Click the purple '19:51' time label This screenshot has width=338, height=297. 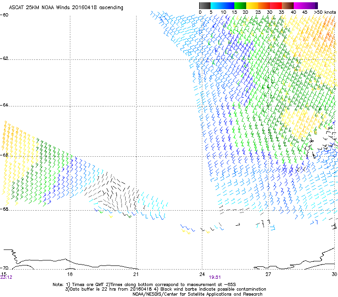(x=215, y=277)
